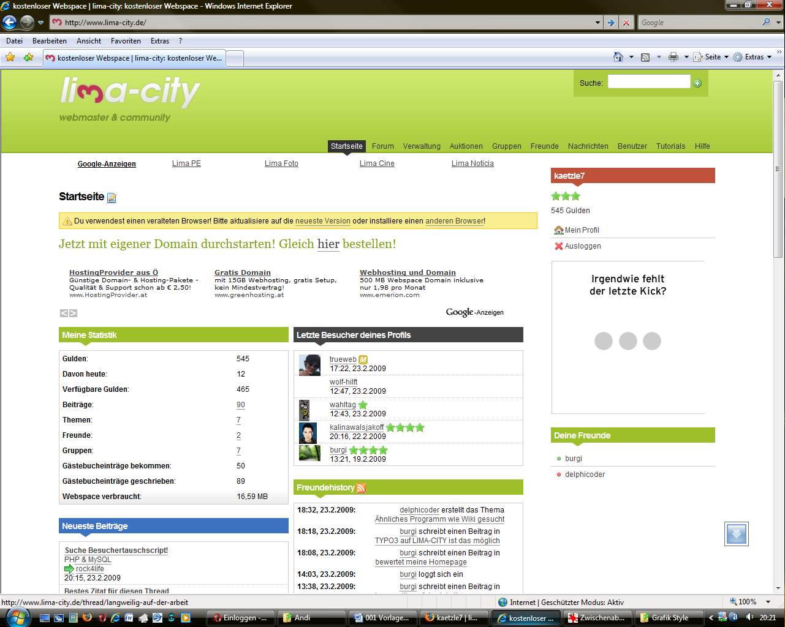Go to the Tutorials navigation tab
The image size is (785, 627).
(x=670, y=146)
